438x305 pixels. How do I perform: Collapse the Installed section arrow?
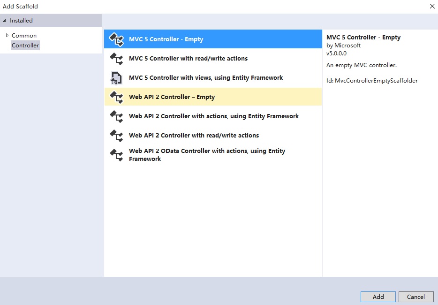pos(4,21)
